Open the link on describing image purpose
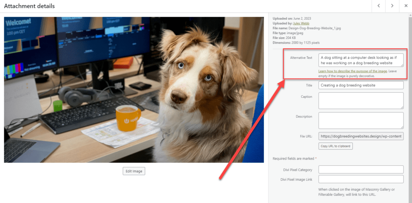Screen dimensions: 412x203 coord(352,71)
